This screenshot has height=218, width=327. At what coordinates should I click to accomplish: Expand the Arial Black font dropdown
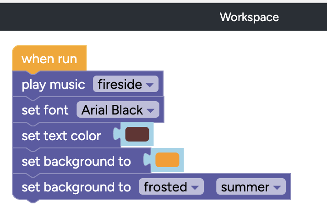tap(118, 110)
